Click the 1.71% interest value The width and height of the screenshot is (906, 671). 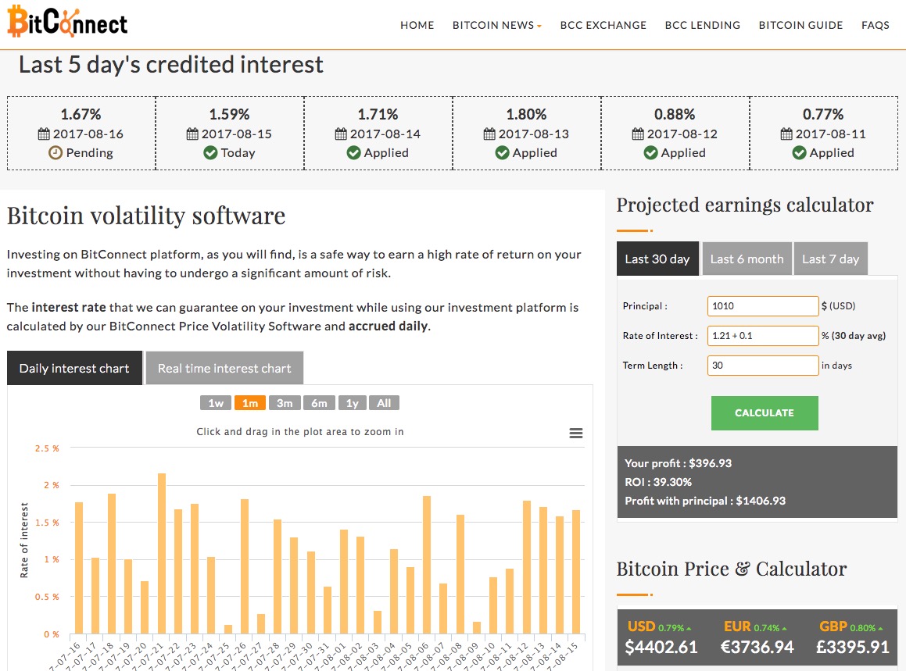(378, 114)
